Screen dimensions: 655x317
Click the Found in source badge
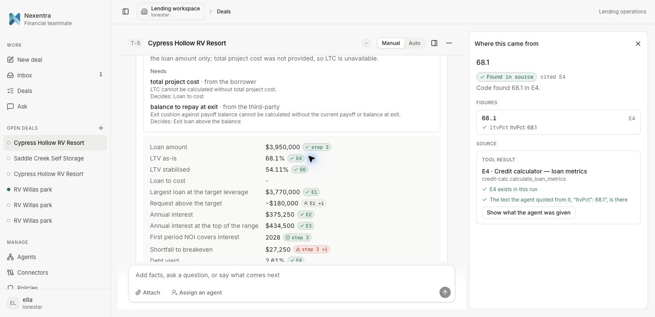pyautogui.click(x=506, y=77)
